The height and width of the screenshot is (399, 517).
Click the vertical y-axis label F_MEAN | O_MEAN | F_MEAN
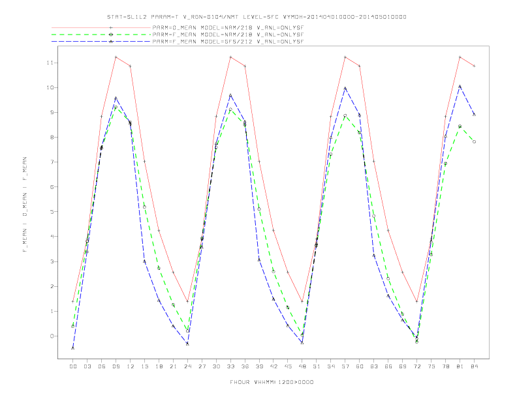(x=25, y=205)
